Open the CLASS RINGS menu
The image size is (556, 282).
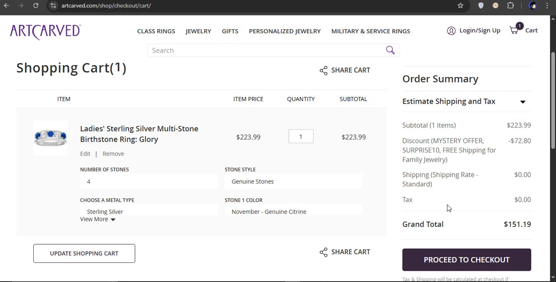click(156, 31)
